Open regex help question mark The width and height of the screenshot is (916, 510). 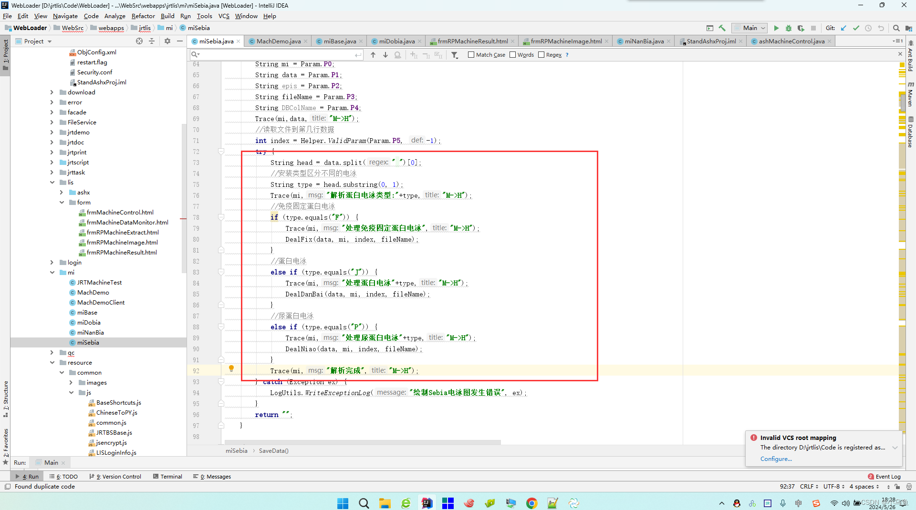(567, 55)
